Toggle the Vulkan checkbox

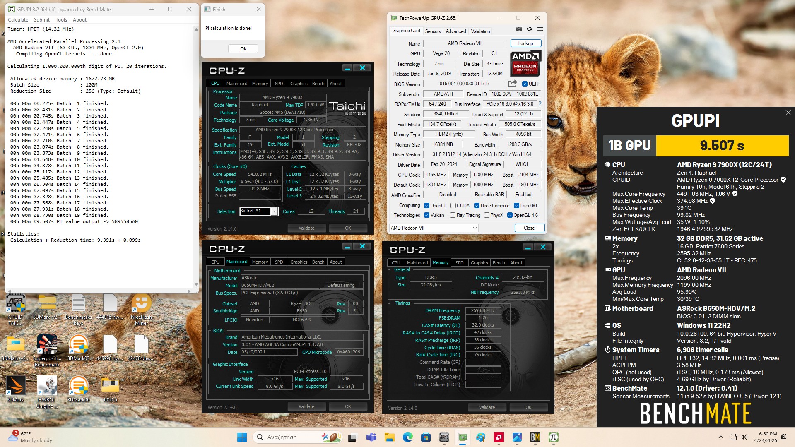point(426,215)
